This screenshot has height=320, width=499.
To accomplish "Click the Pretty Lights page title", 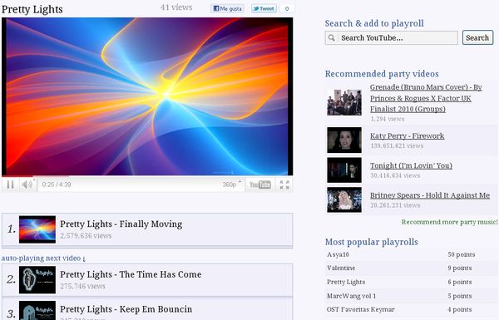I will 32,9.
